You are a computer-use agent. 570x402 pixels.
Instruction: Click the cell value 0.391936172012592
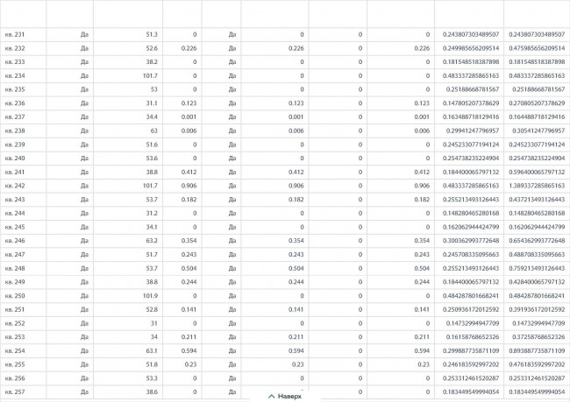click(537, 309)
